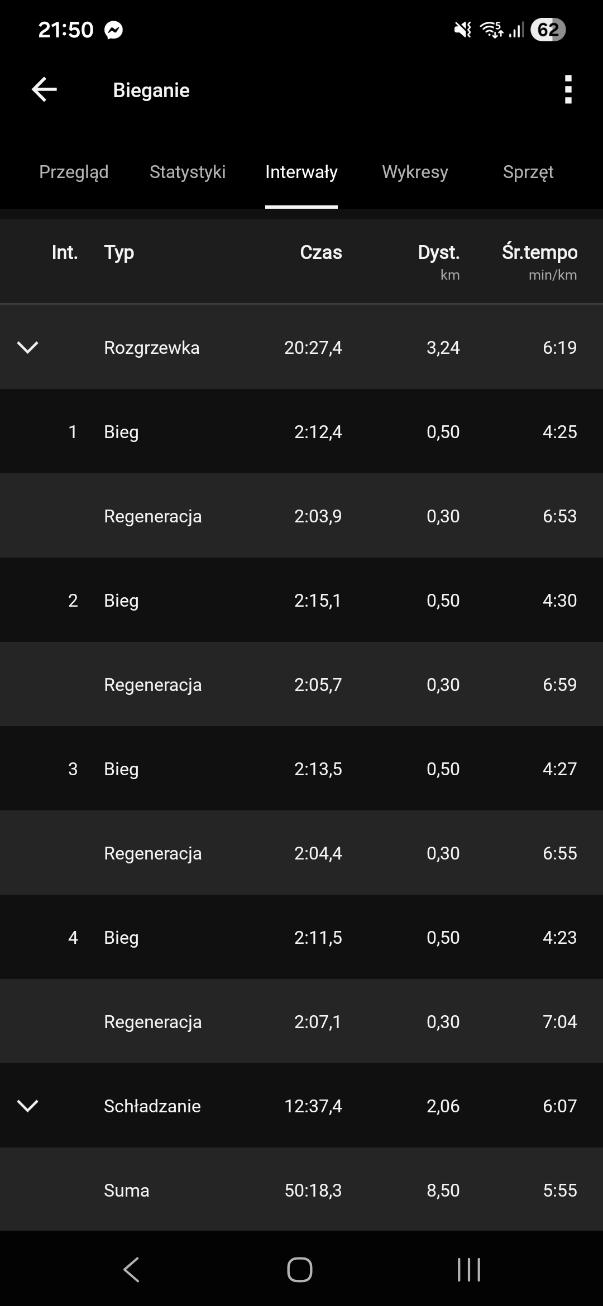Tap the Czas column header

[321, 253]
